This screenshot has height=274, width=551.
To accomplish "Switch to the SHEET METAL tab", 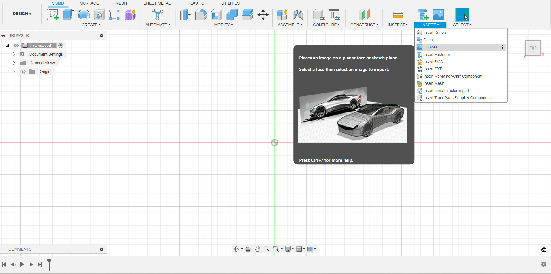I will 157,3.
